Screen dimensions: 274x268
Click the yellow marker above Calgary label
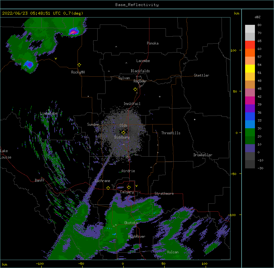pyautogui.click(x=129, y=187)
